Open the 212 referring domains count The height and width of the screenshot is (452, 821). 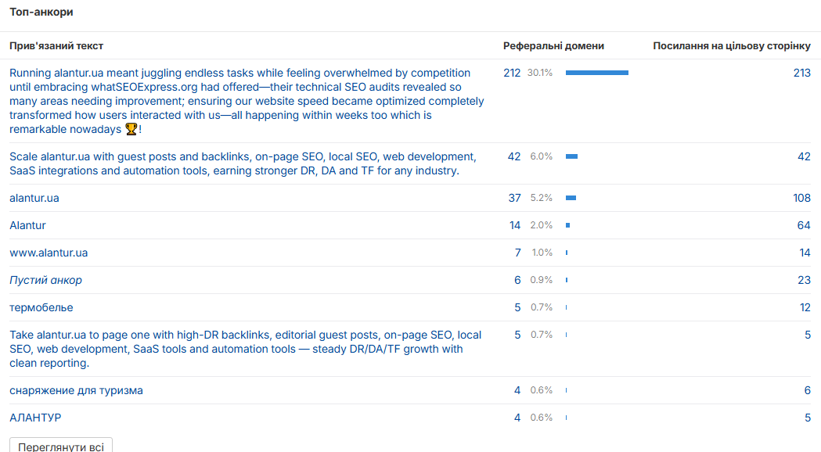click(x=512, y=73)
